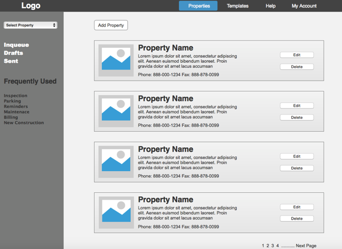Go to Next Page in pagination
Screen dimensions: 342x249
306,246
